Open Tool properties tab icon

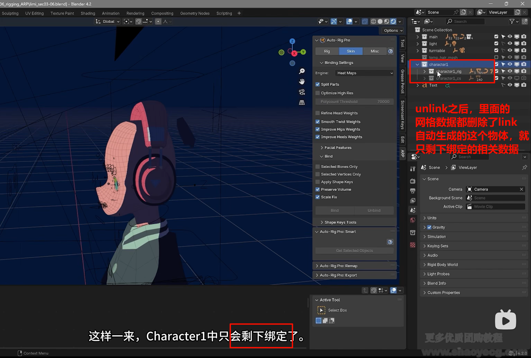pyautogui.click(x=413, y=169)
